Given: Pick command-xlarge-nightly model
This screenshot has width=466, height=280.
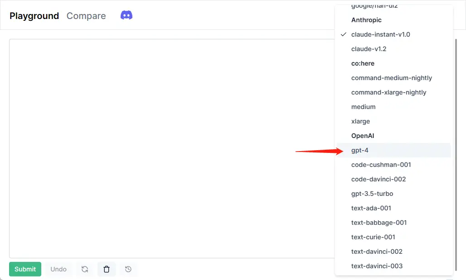Looking at the screenshot, I should [x=393, y=92].
